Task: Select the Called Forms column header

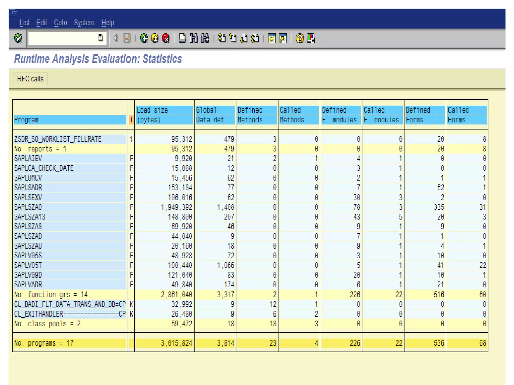Action: pyautogui.click(x=467, y=115)
